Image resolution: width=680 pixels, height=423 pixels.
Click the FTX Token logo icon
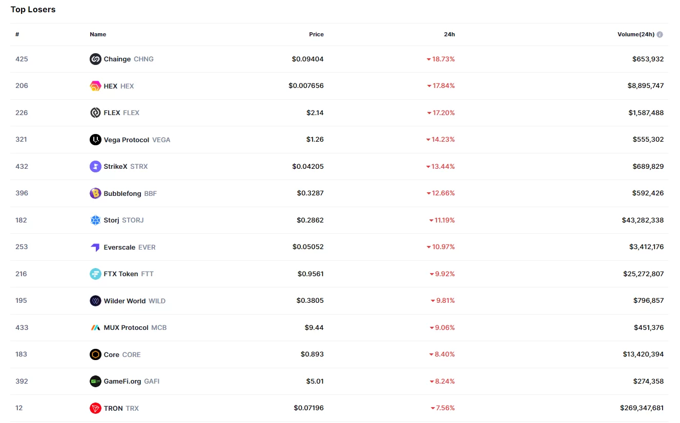click(x=95, y=274)
